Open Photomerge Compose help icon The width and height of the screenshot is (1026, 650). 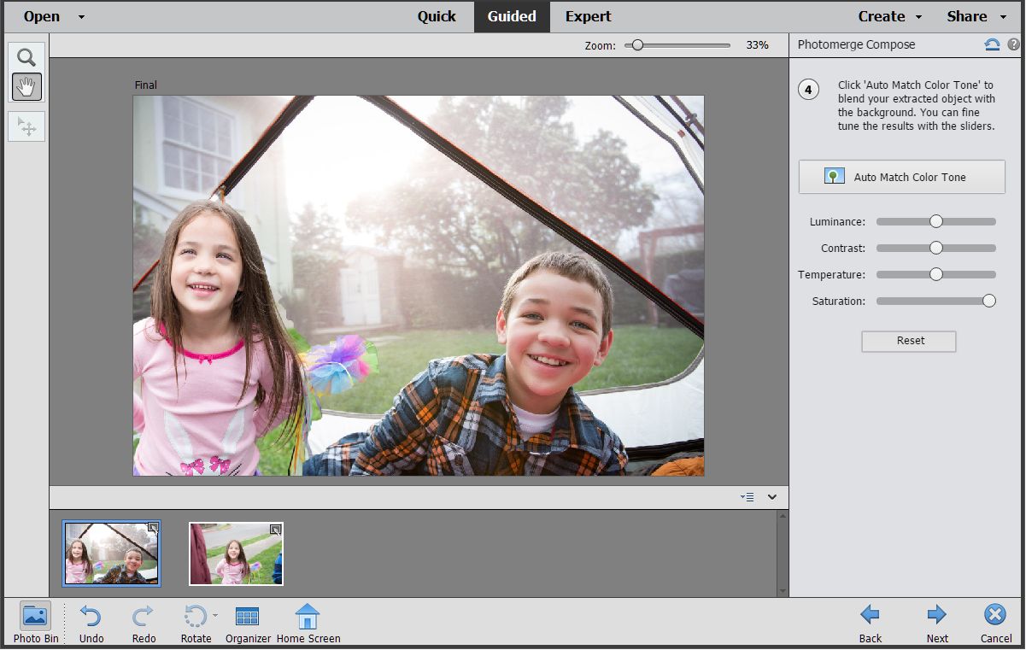point(1013,44)
